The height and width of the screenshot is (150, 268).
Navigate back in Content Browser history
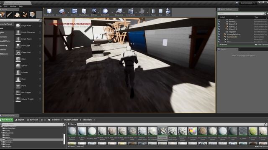pyautogui.click(x=42, y=120)
